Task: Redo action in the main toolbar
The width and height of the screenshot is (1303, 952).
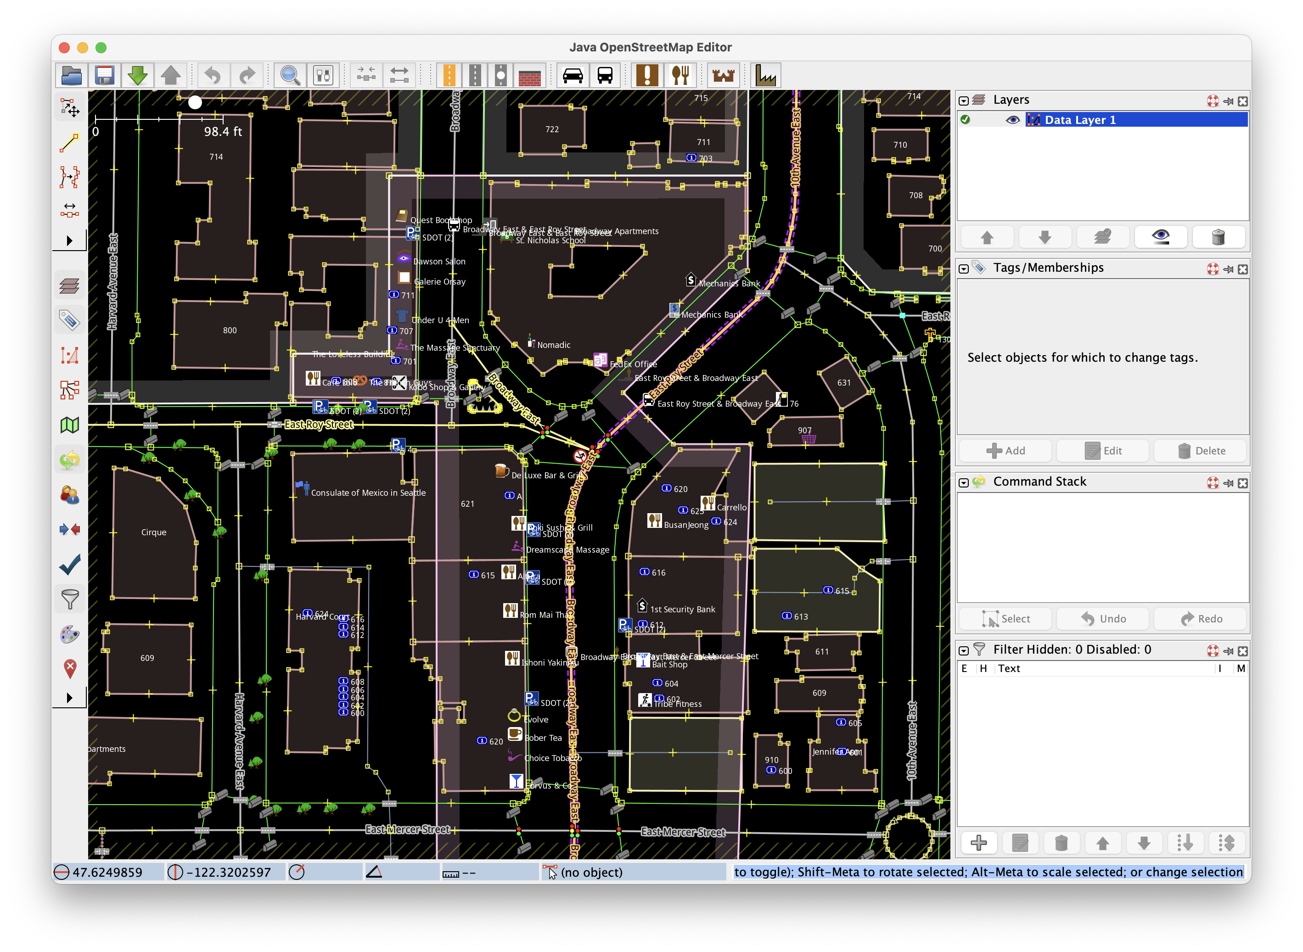Action: pos(247,75)
